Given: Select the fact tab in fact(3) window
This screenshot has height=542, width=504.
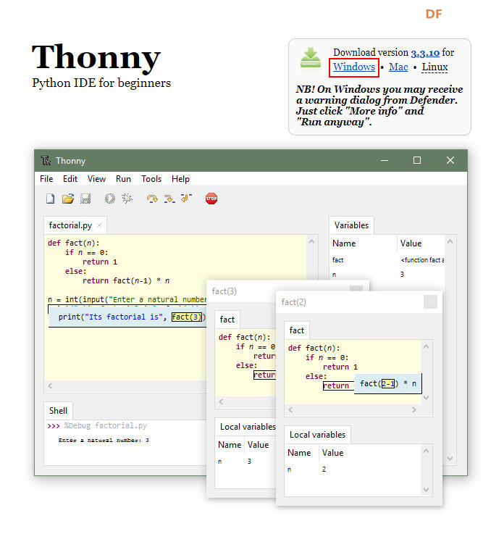Looking at the screenshot, I should (x=227, y=320).
